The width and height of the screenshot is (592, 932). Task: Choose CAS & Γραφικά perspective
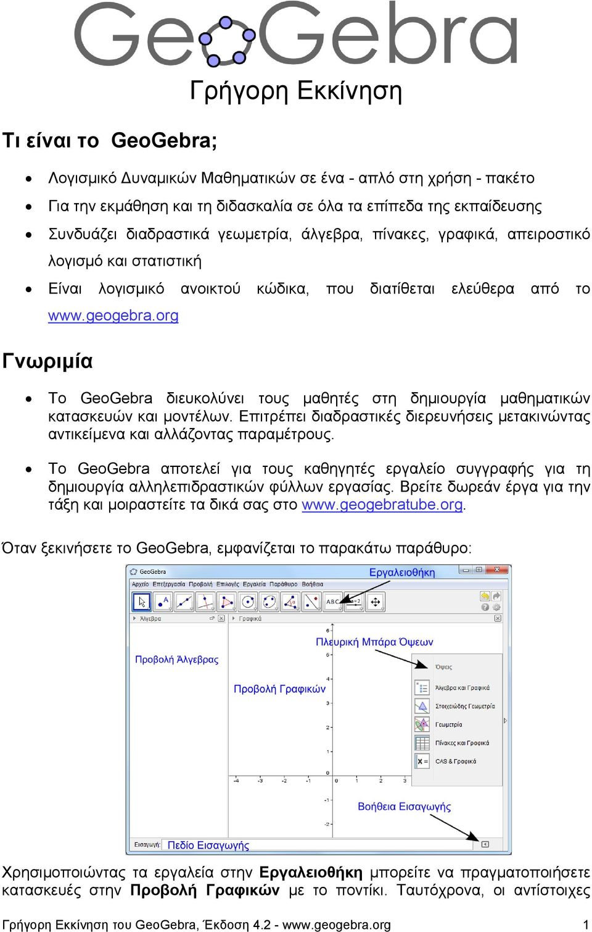tap(446, 761)
